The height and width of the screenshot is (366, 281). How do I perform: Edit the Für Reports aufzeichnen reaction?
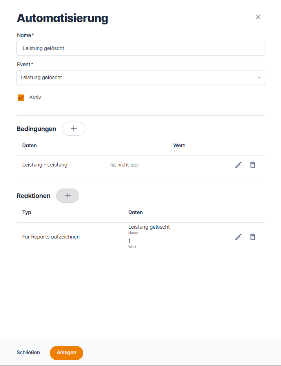[238, 237]
